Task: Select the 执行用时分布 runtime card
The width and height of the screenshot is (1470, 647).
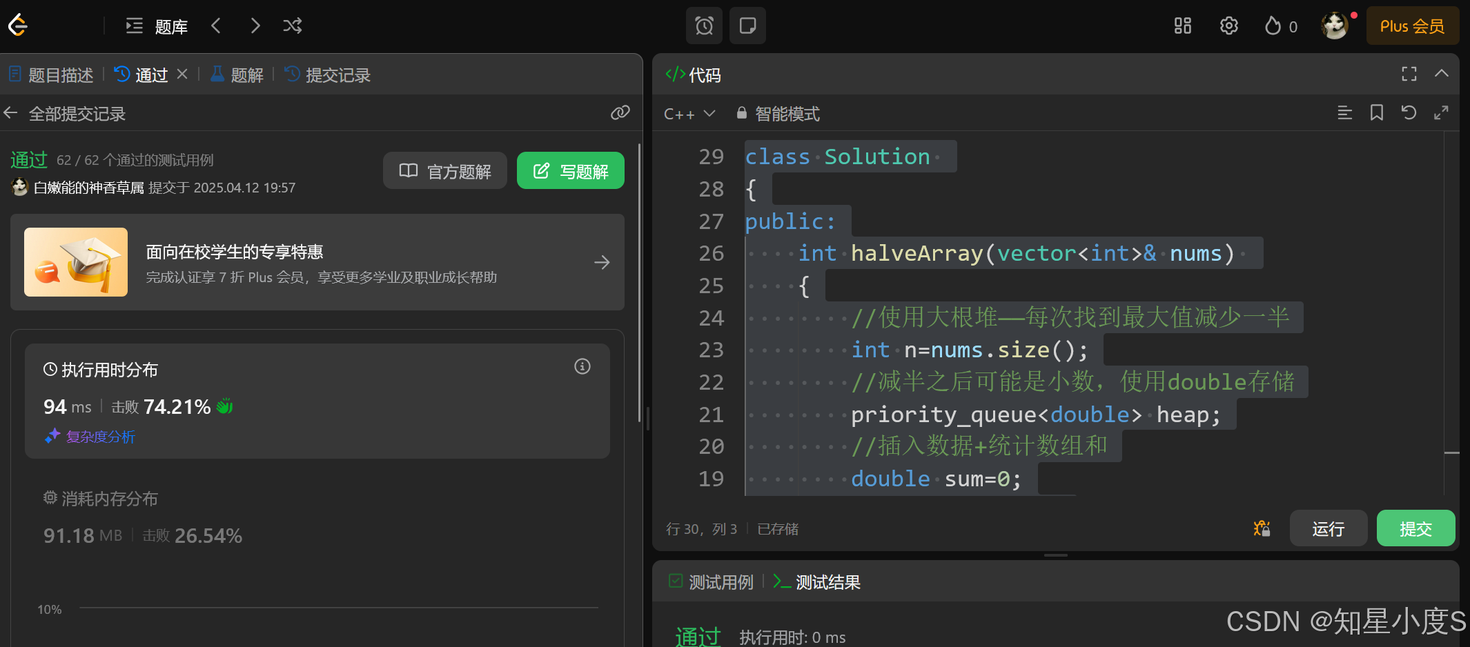Action: pos(317,401)
